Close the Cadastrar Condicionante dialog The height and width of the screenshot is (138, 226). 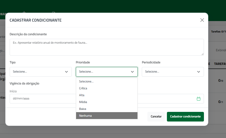202,20
